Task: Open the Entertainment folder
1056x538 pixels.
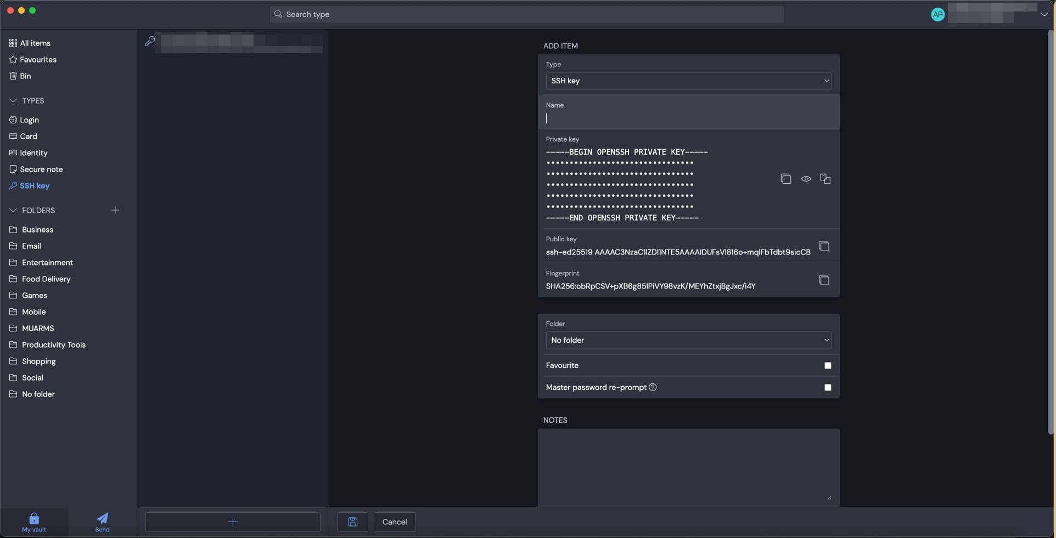Action: coord(41,262)
